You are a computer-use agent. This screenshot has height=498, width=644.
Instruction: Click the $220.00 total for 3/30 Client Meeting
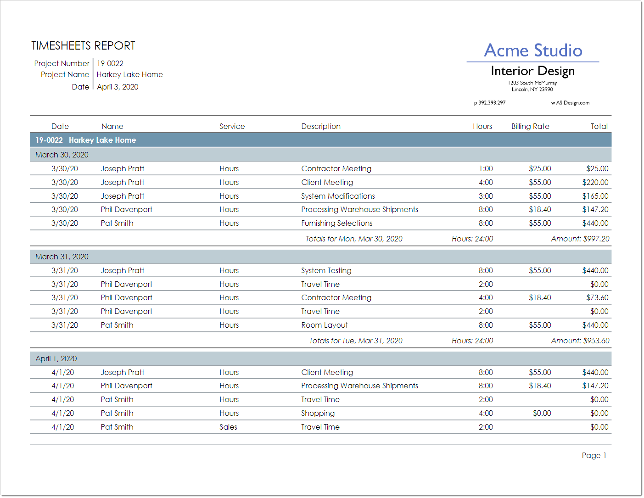pyautogui.click(x=595, y=182)
